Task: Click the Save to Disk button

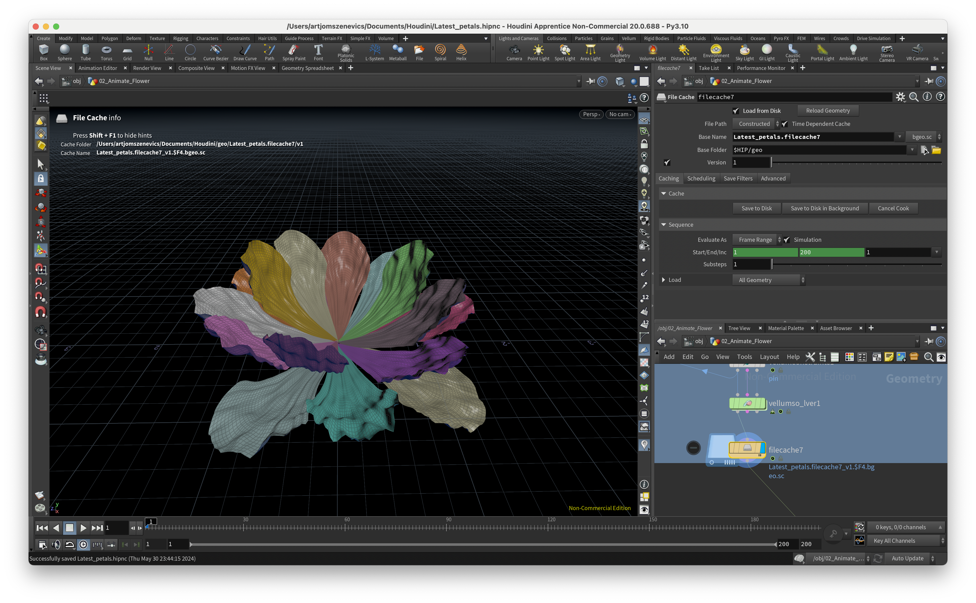Action: (x=756, y=208)
